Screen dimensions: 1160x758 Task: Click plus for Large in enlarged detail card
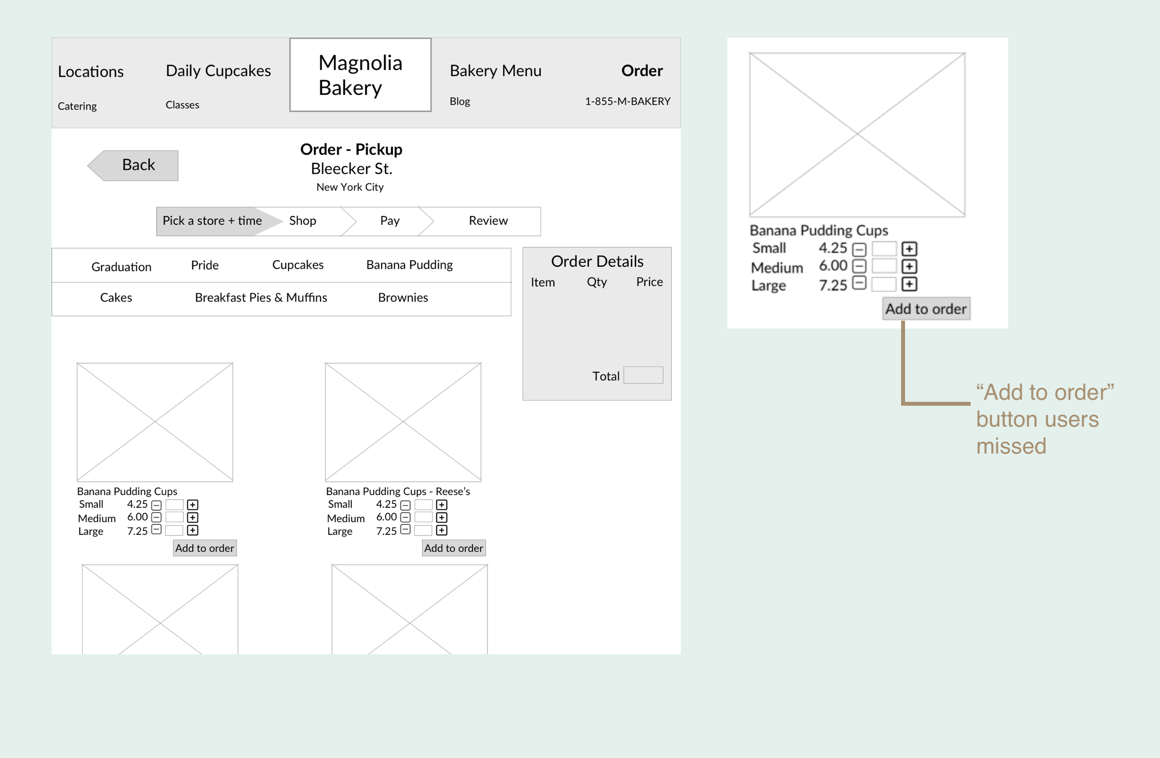(910, 284)
